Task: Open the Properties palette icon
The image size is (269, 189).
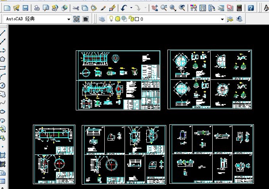Action: (x=194, y=8)
